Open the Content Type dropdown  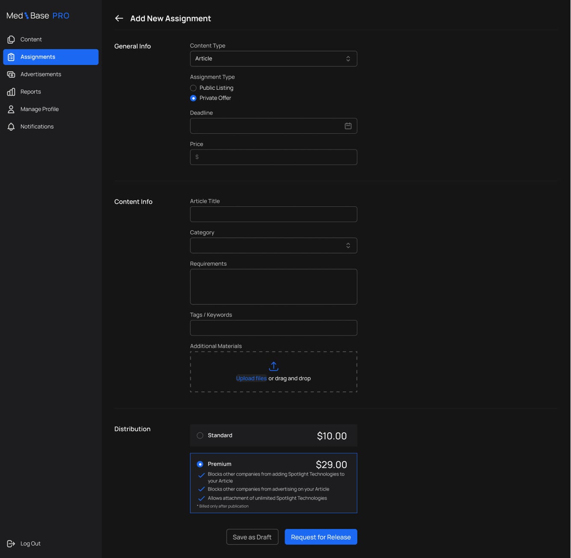[x=274, y=59]
